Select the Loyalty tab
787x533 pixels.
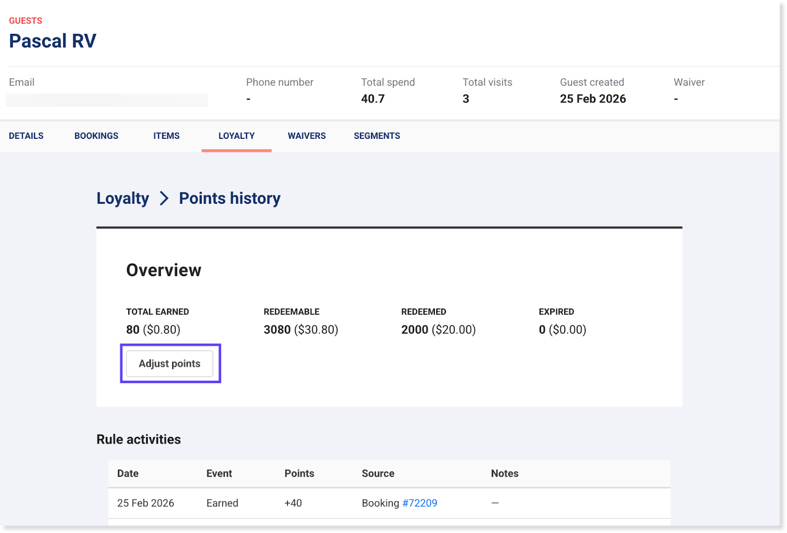[237, 136]
